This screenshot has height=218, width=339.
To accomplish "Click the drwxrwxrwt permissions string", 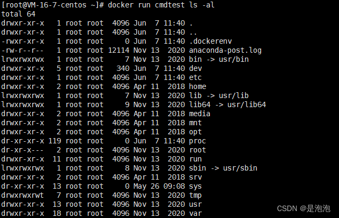I will (22, 195).
